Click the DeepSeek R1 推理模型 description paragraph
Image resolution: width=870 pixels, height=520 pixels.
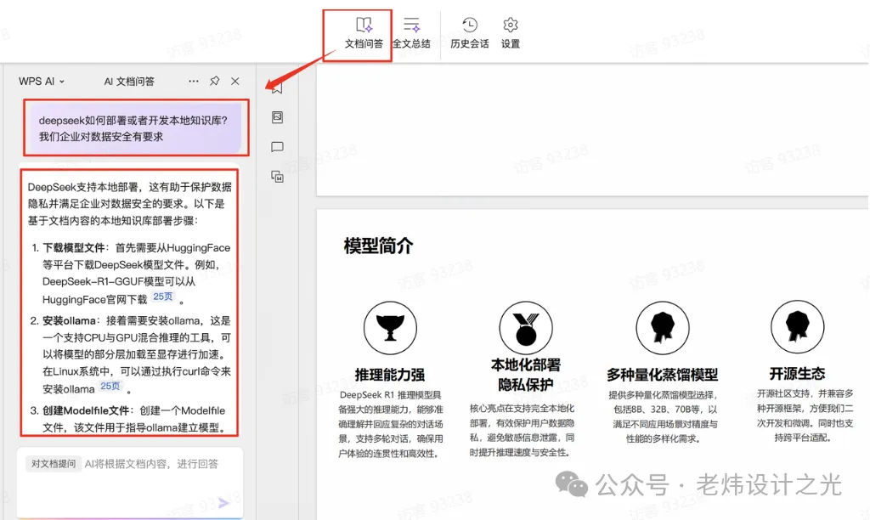pyautogui.click(x=391, y=424)
